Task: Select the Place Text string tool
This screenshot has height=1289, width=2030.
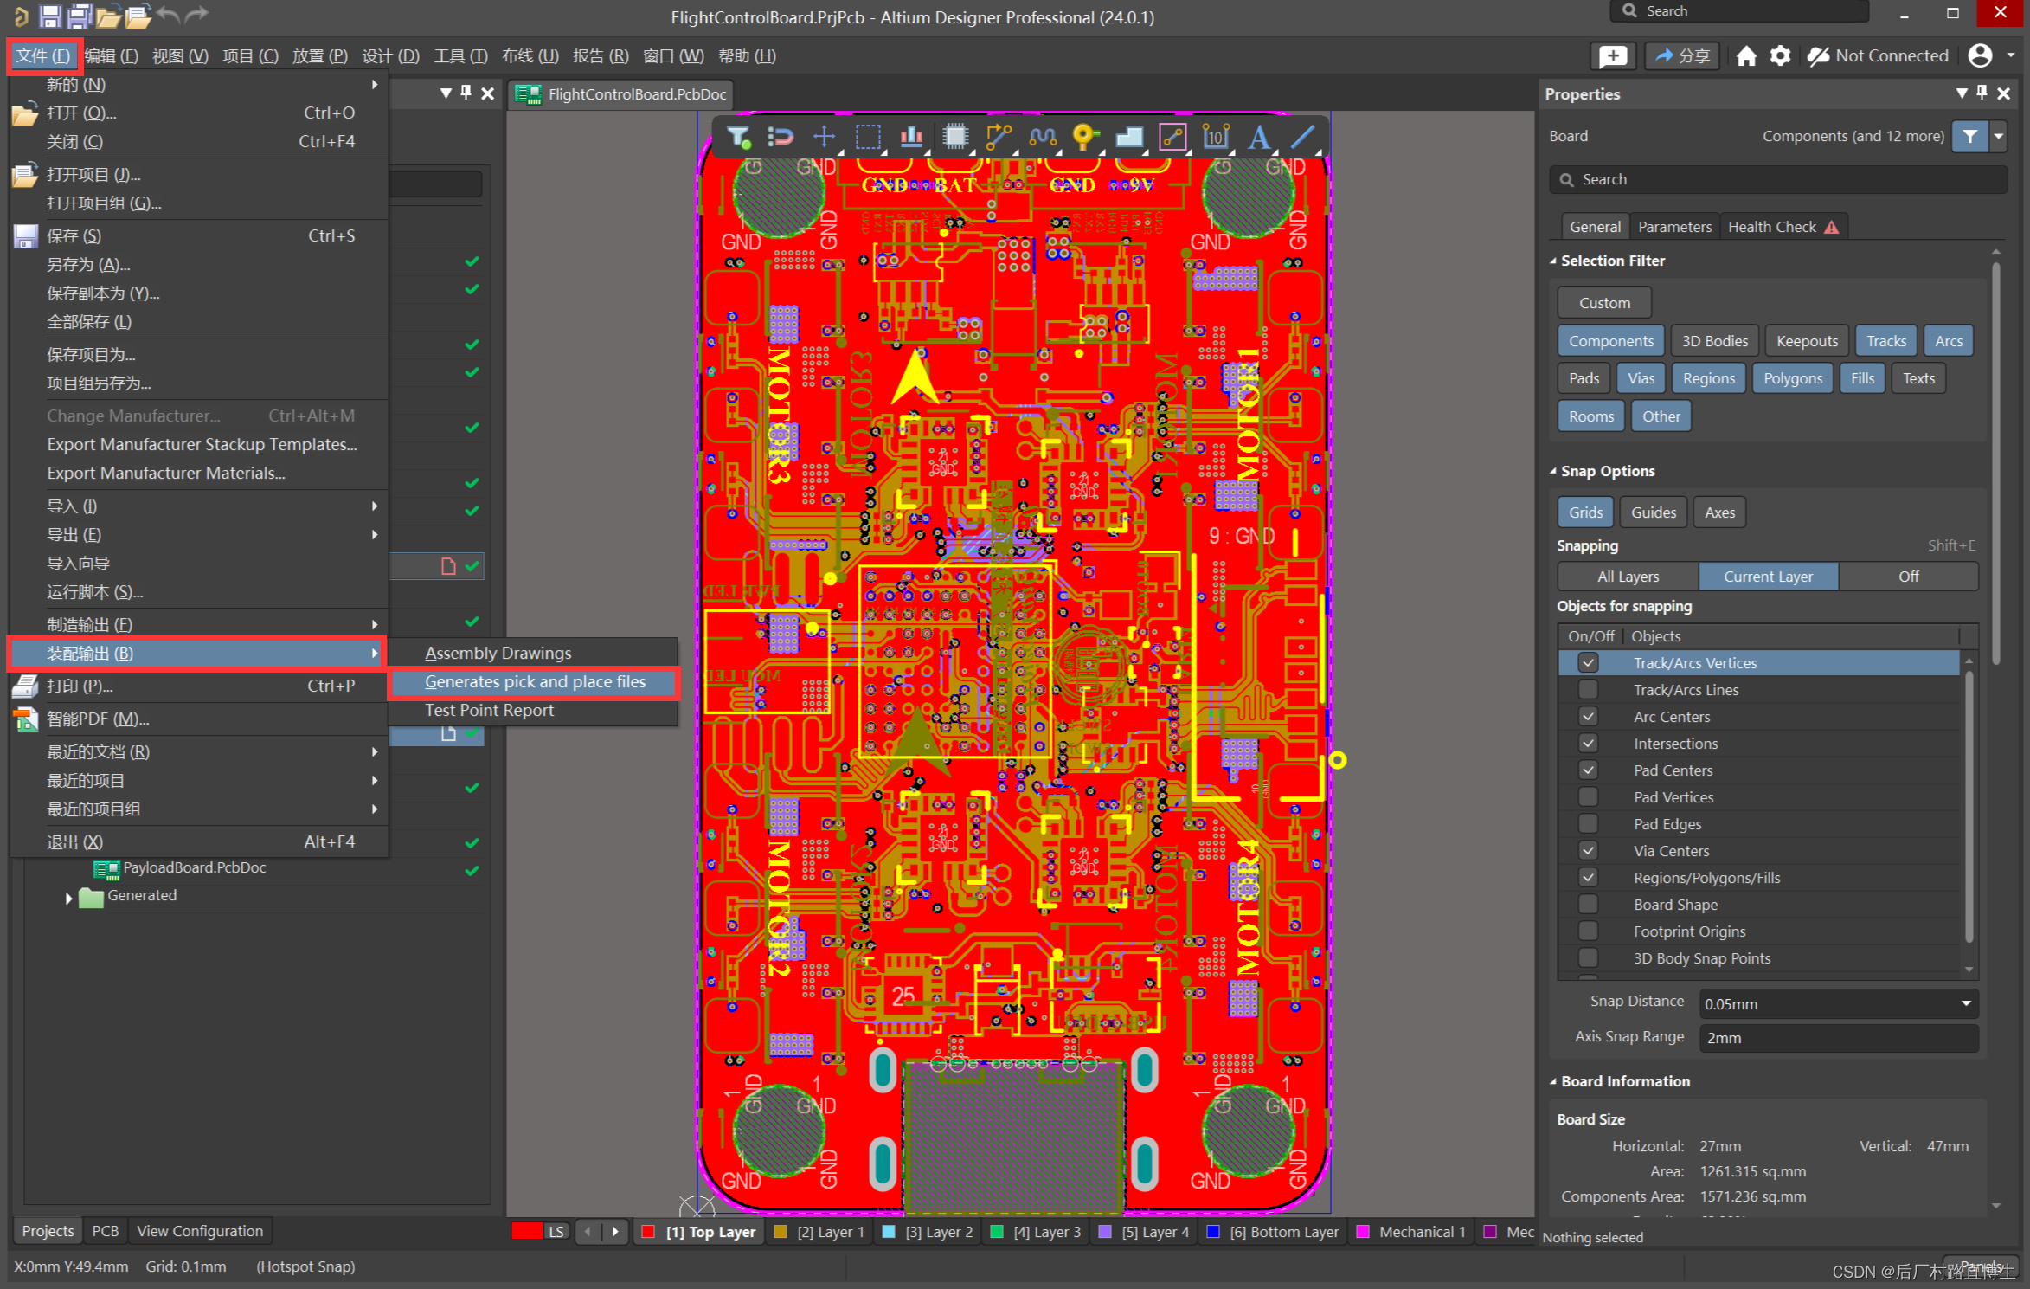Action: pyautogui.click(x=1259, y=136)
